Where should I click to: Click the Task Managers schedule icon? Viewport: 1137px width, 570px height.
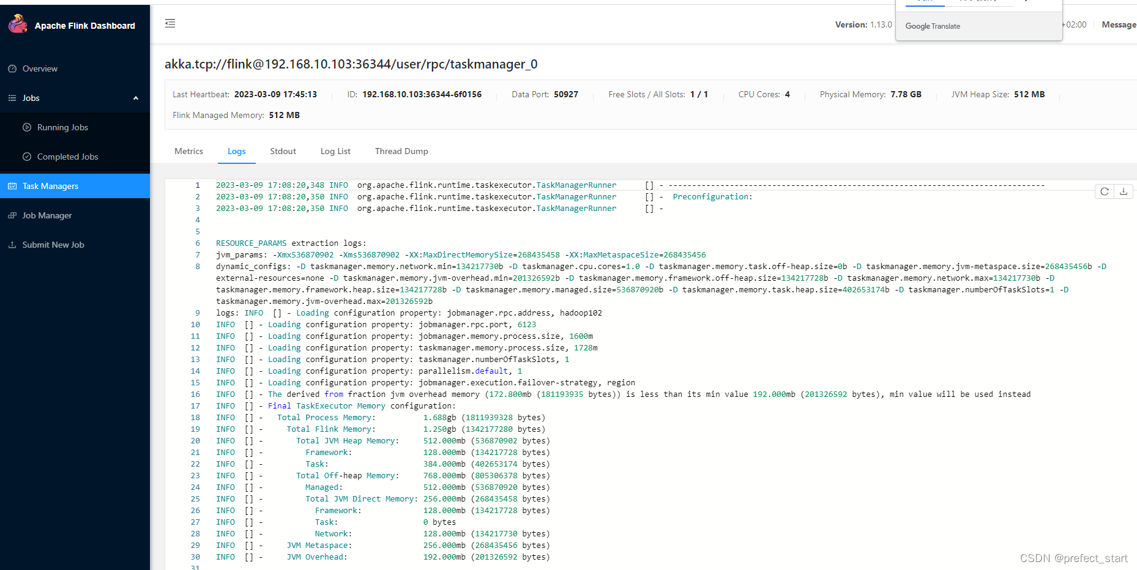click(12, 186)
